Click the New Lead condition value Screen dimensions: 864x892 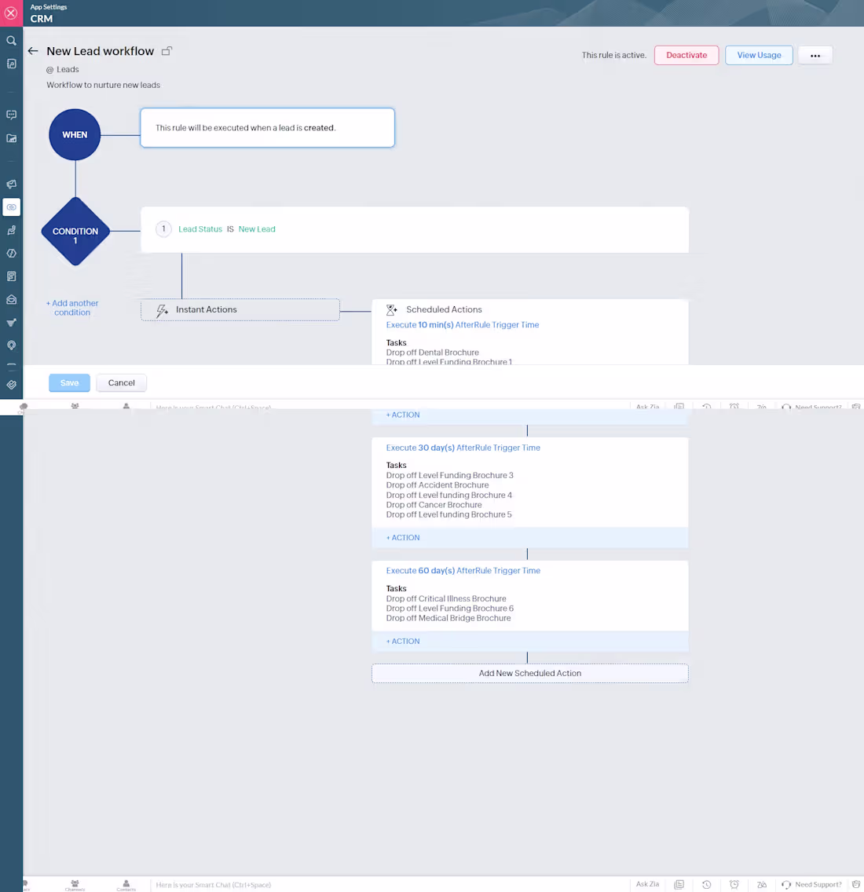[x=257, y=229]
